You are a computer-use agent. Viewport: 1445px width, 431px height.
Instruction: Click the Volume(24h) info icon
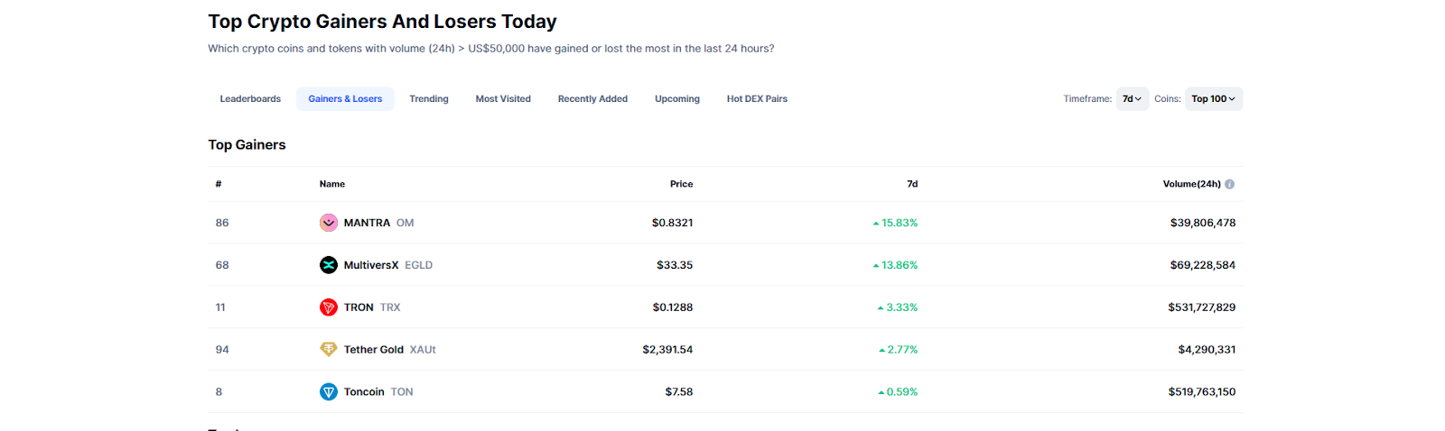(x=1229, y=184)
